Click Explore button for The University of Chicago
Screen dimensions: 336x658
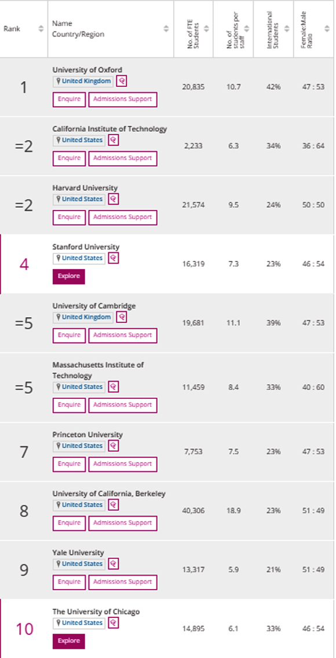click(x=69, y=641)
